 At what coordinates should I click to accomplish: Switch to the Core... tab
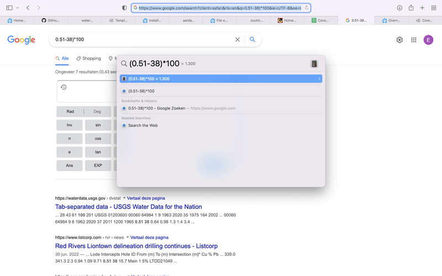coord(425,20)
